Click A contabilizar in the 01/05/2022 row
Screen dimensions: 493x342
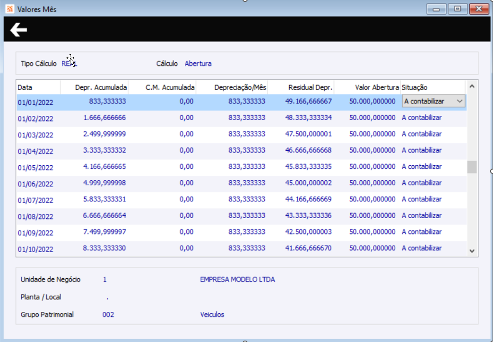422,167
